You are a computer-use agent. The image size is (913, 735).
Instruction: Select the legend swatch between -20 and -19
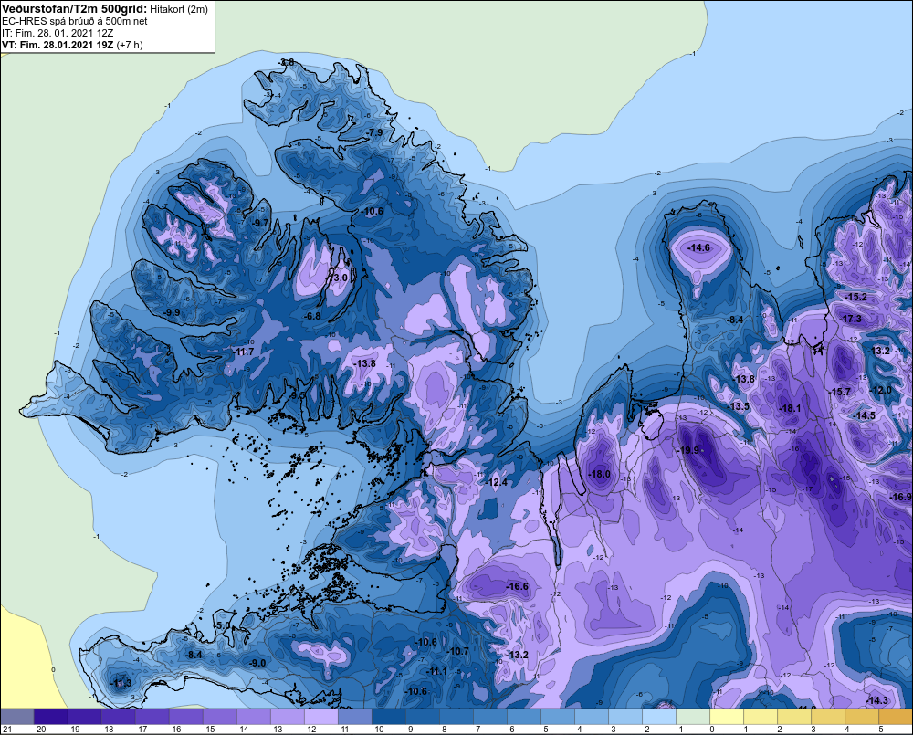[50, 717]
